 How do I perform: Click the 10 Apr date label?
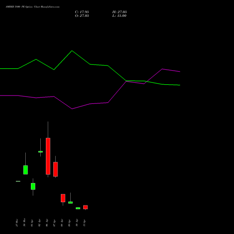point(77,223)
